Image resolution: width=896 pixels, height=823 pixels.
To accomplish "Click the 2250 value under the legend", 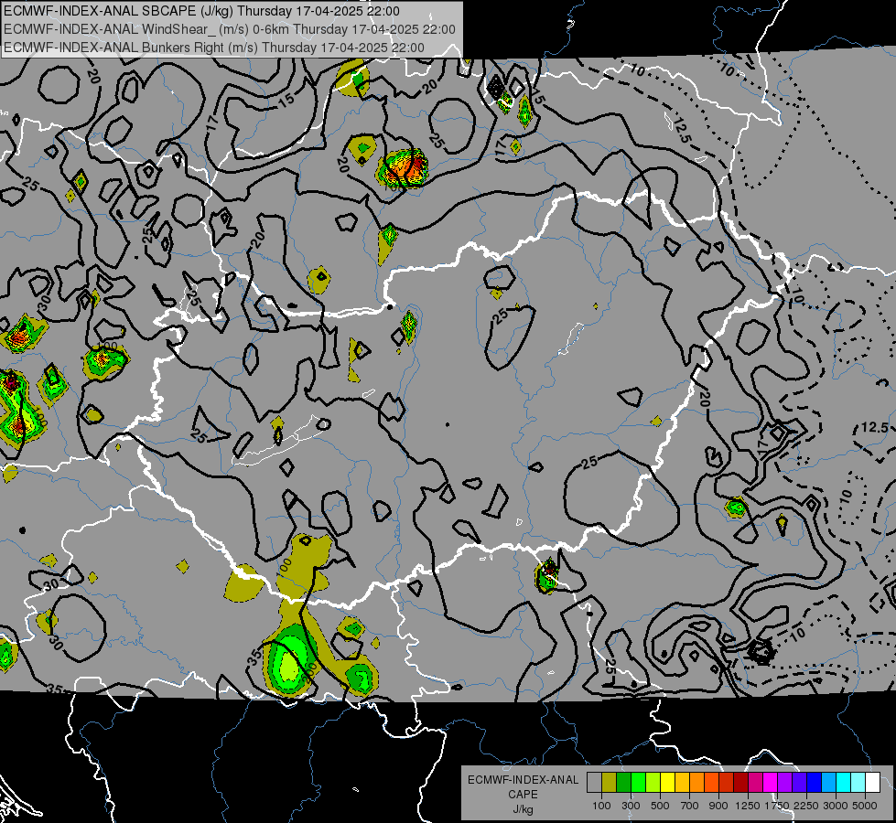I will click(x=806, y=806).
